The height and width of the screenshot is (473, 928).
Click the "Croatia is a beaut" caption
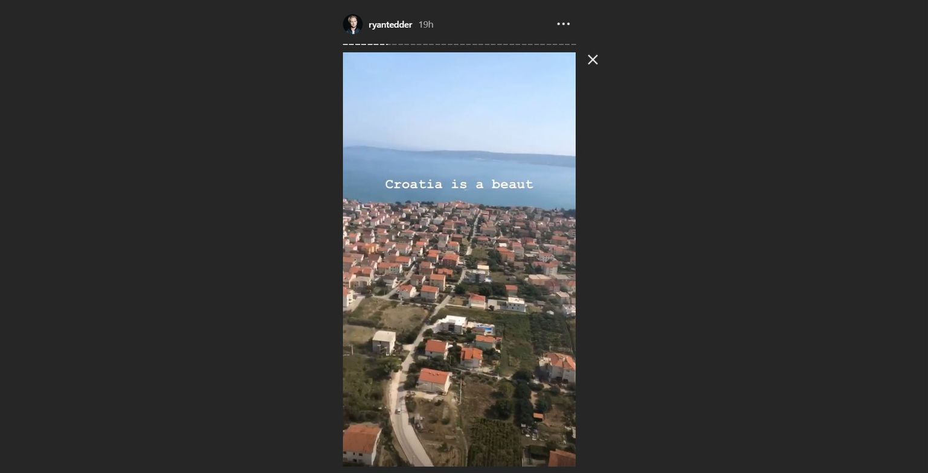(459, 184)
